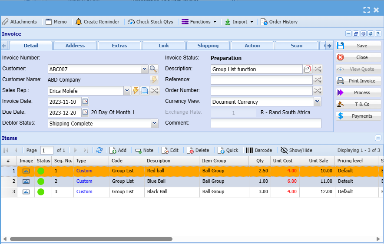
Task: Click the Print Invoice button
Action: pos(358,81)
